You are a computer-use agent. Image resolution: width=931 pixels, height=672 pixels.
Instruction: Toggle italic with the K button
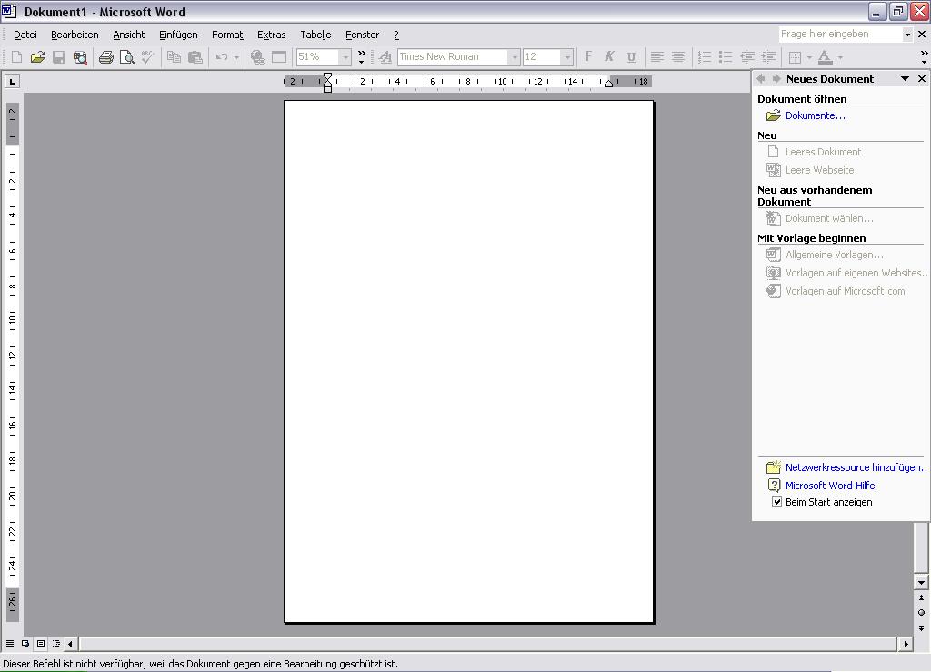coord(609,57)
